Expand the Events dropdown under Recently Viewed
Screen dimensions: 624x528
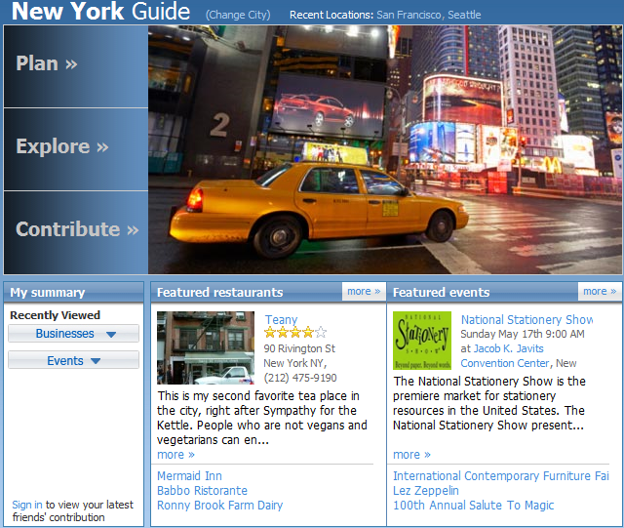(74, 360)
